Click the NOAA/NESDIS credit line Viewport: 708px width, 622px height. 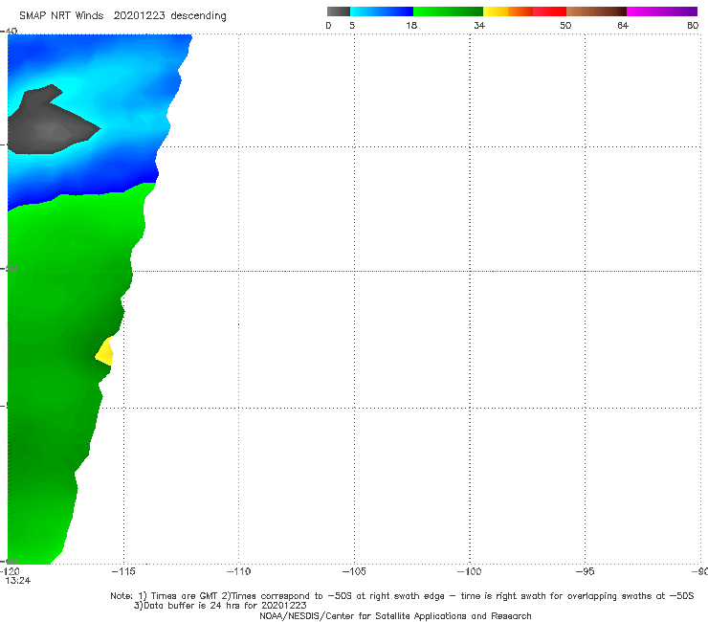point(395,615)
